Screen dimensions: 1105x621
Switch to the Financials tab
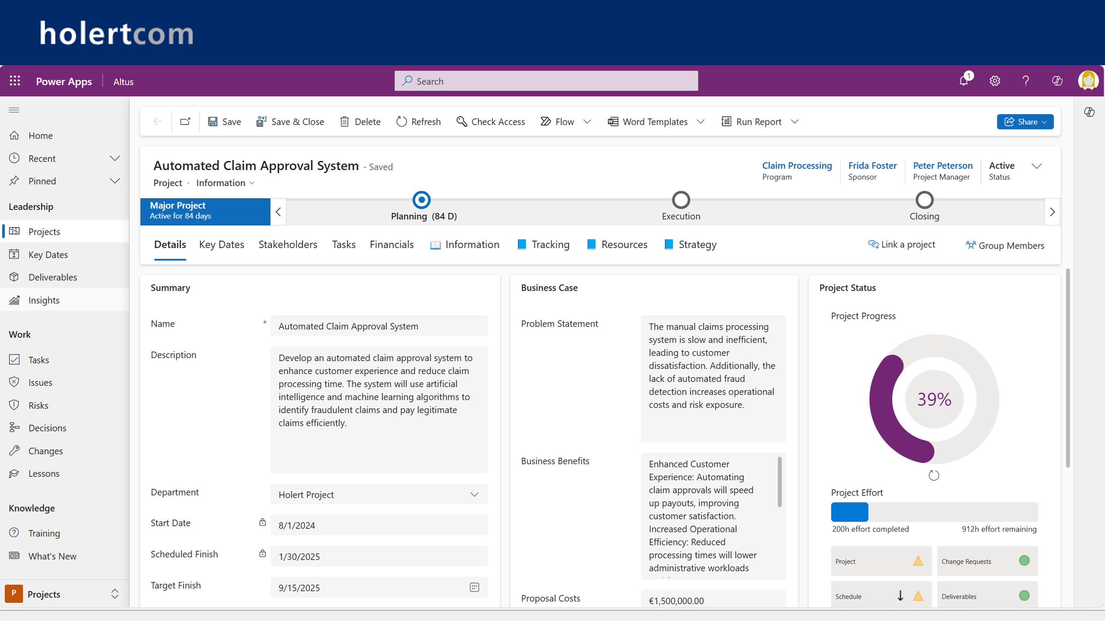tap(392, 245)
